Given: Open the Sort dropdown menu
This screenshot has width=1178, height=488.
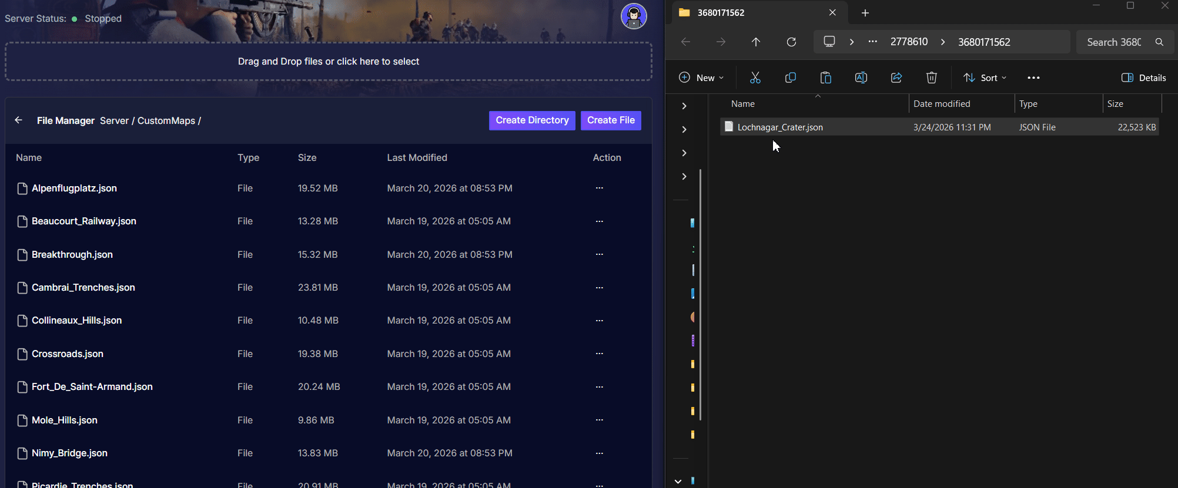Looking at the screenshot, I should [x=985, y=78].
